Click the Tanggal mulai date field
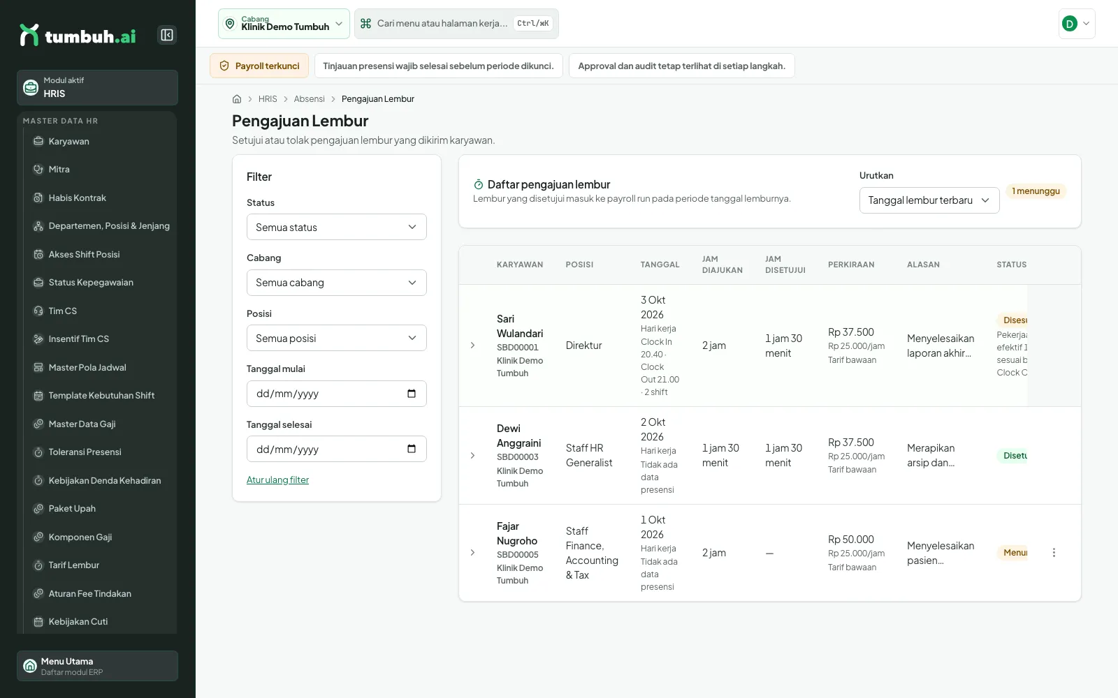Screen dimensions: 1118x698 tap(337, 394)
